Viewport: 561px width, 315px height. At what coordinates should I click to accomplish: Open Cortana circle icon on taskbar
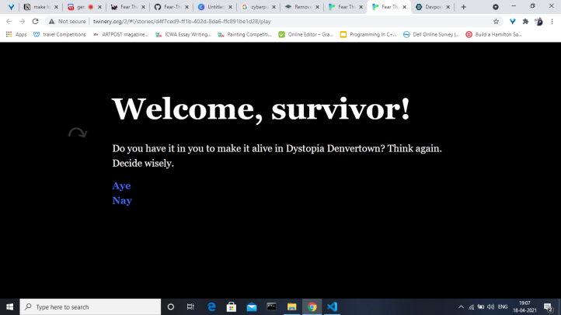[171, 306]
